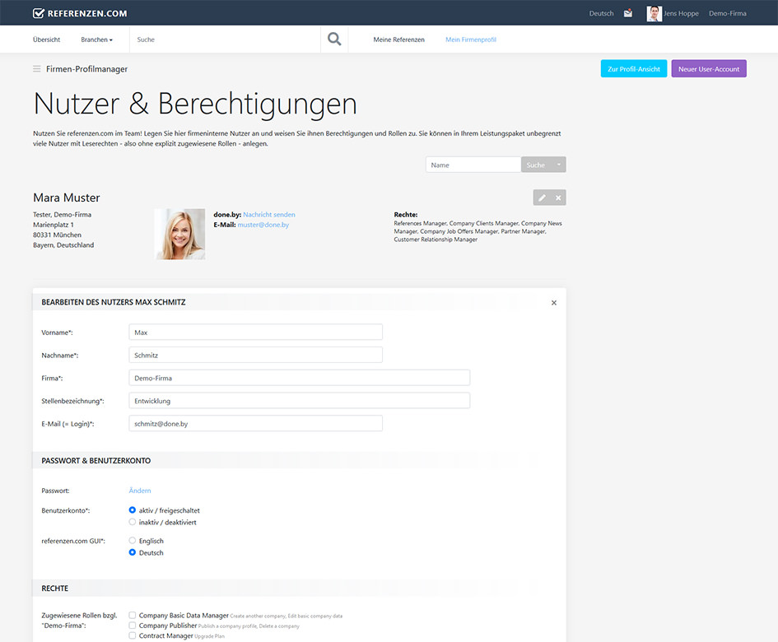Click the X delete icon next to the pencil

click(x=558, y=197)
